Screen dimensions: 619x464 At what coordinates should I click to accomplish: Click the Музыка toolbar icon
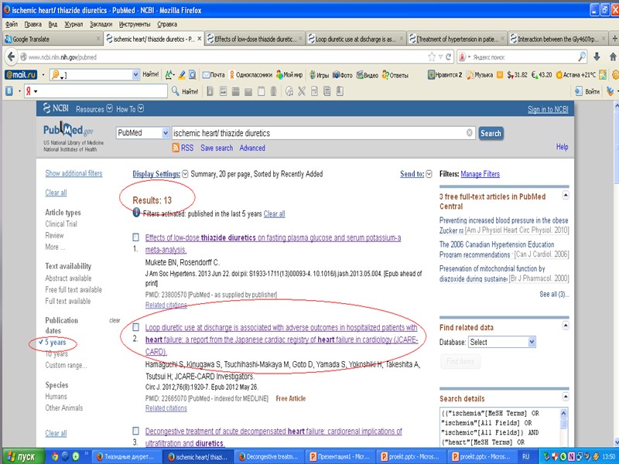pos(479,74)
